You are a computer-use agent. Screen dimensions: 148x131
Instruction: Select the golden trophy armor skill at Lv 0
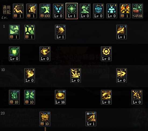click(45, 54)
